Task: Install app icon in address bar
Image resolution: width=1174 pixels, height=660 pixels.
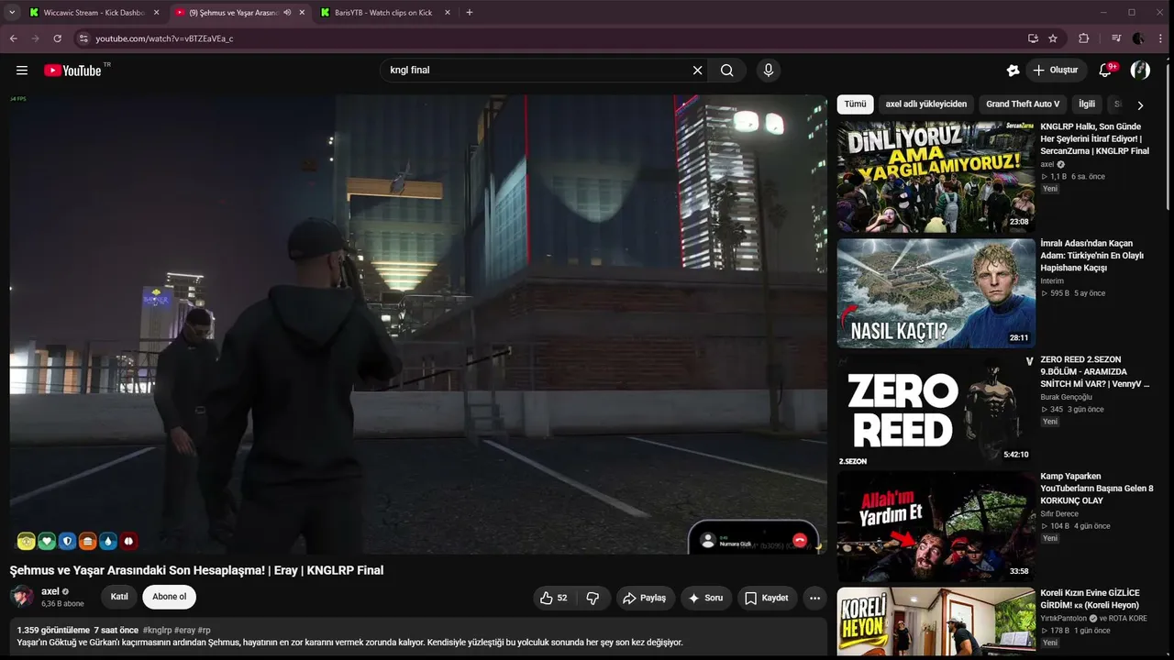Action: (x=1033, y=38)
